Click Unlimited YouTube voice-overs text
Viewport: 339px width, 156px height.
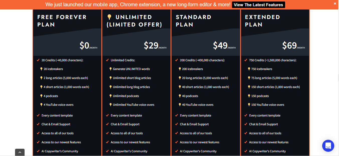133,105
